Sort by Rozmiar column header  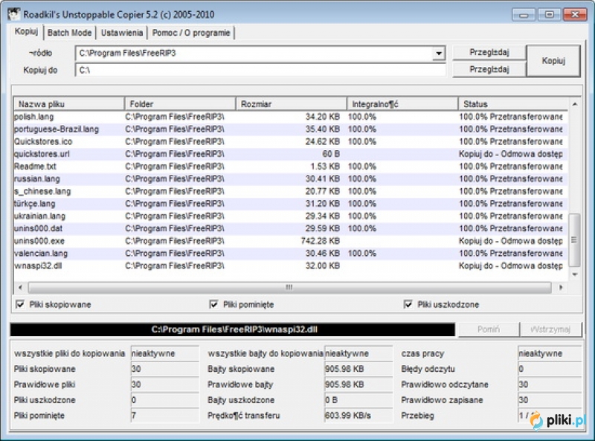[291, 104]
